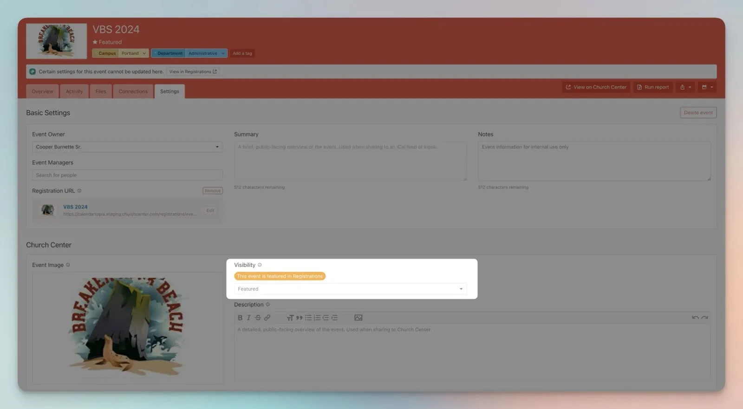
Task: Open the View in Registrations link
Action: click(x=193, y=72)
